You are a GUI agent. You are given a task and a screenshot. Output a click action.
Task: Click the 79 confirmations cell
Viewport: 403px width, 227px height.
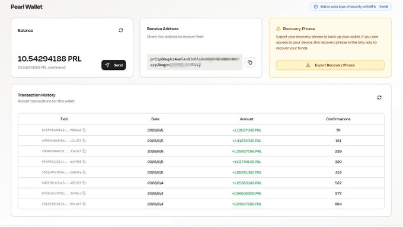338,130
